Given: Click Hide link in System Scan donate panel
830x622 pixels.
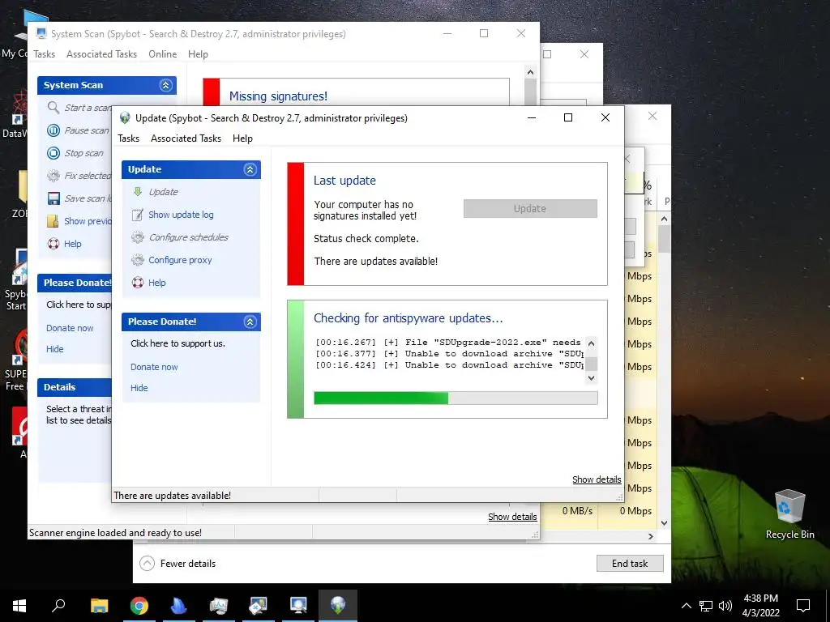Looking at the screenshot, I should [x=54, y=349].
